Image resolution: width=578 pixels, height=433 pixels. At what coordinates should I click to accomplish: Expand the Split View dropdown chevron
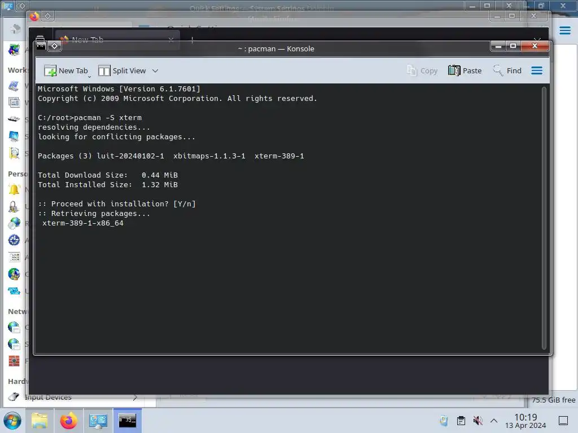coord(155,70)
